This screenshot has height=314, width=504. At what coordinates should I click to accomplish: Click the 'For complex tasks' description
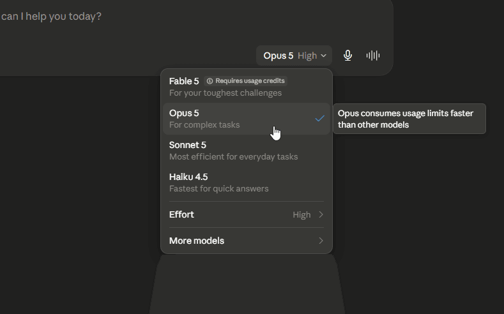click(x=204, y=125)
